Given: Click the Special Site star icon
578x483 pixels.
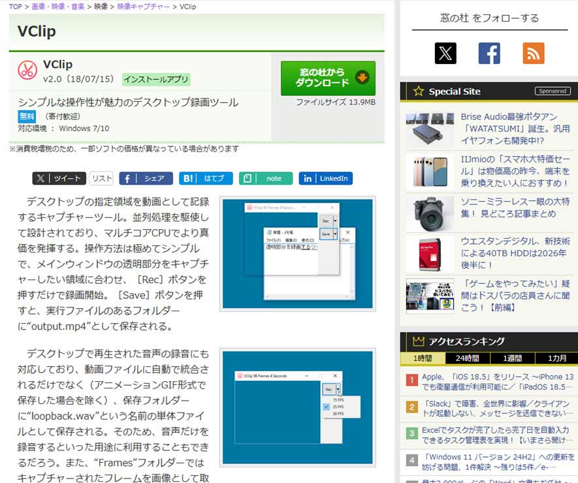Looking at the screenshot, I should point(419,91).
